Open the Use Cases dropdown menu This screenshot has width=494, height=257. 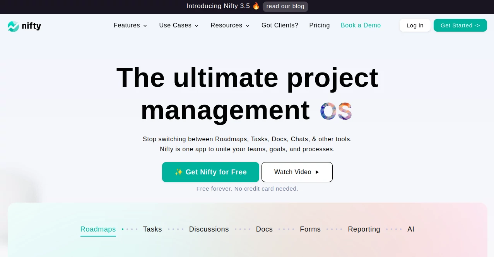click(179, 25)
